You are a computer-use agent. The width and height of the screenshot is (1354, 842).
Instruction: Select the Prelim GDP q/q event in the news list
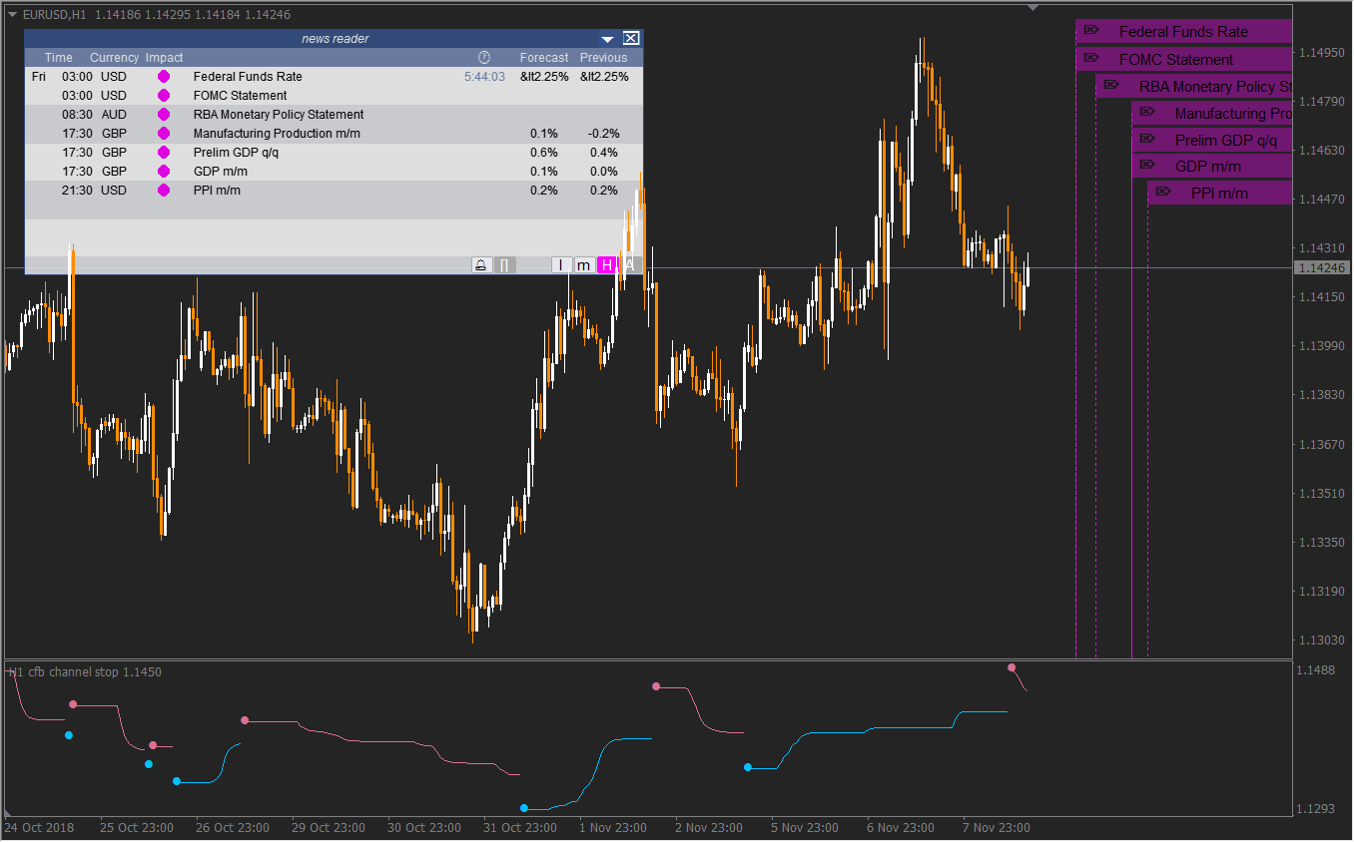coord(237,153)
